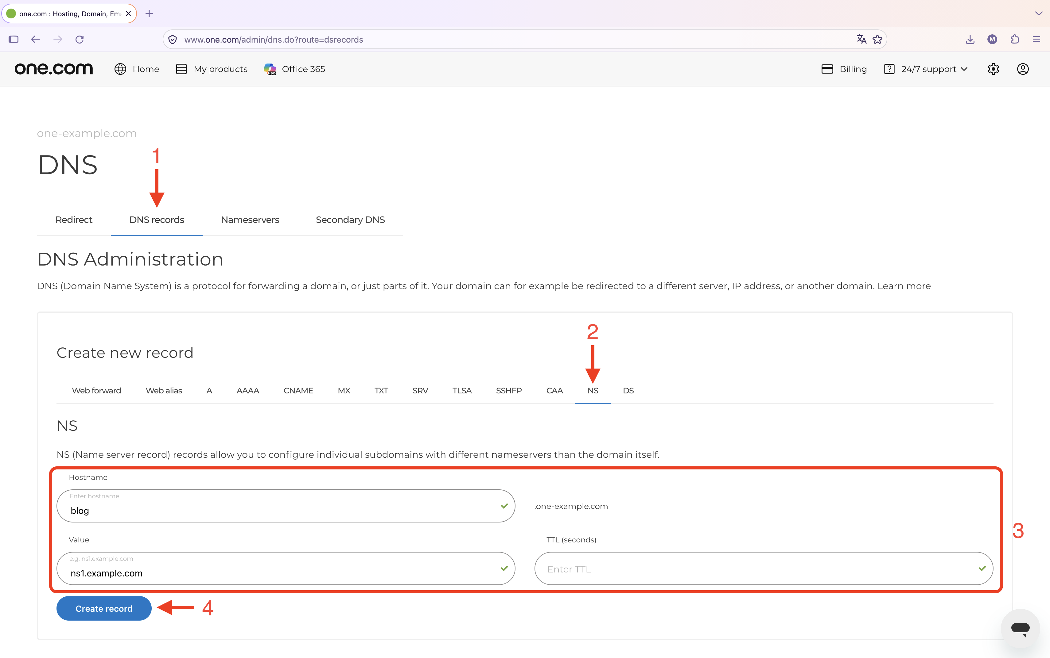Expand the 24/7 support dropdown

point(926,69)
